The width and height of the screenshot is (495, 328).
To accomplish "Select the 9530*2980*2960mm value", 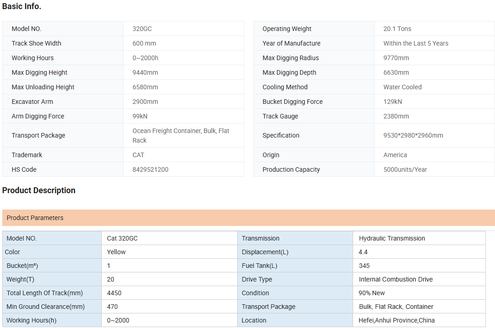I will pyautogui.click(x=413, y=135).
